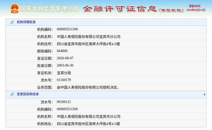Viewport: 212px width, 130px height.
Task: Click the 发证日期 label
Action: tap(45, 58)
